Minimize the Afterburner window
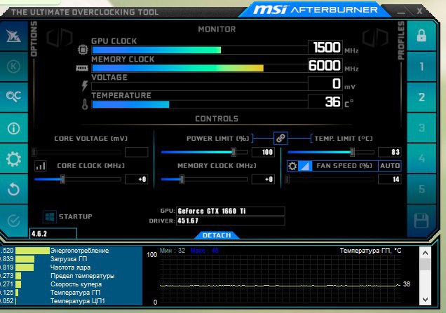 tap(401, 12)
